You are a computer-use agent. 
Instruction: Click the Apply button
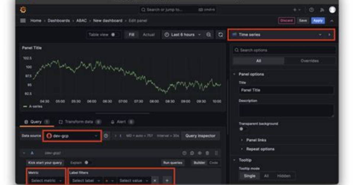point(318,21)
